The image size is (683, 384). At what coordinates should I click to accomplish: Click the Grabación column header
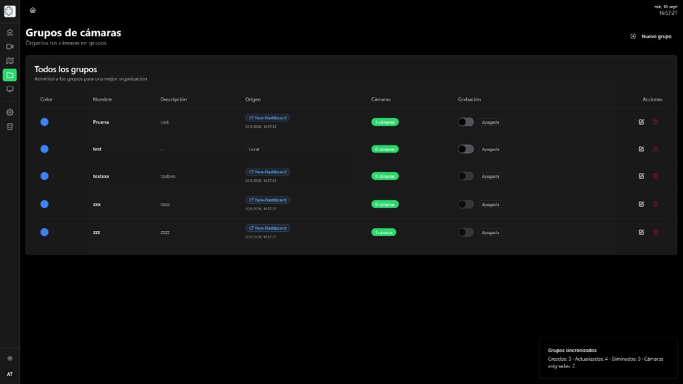(469, 99)
